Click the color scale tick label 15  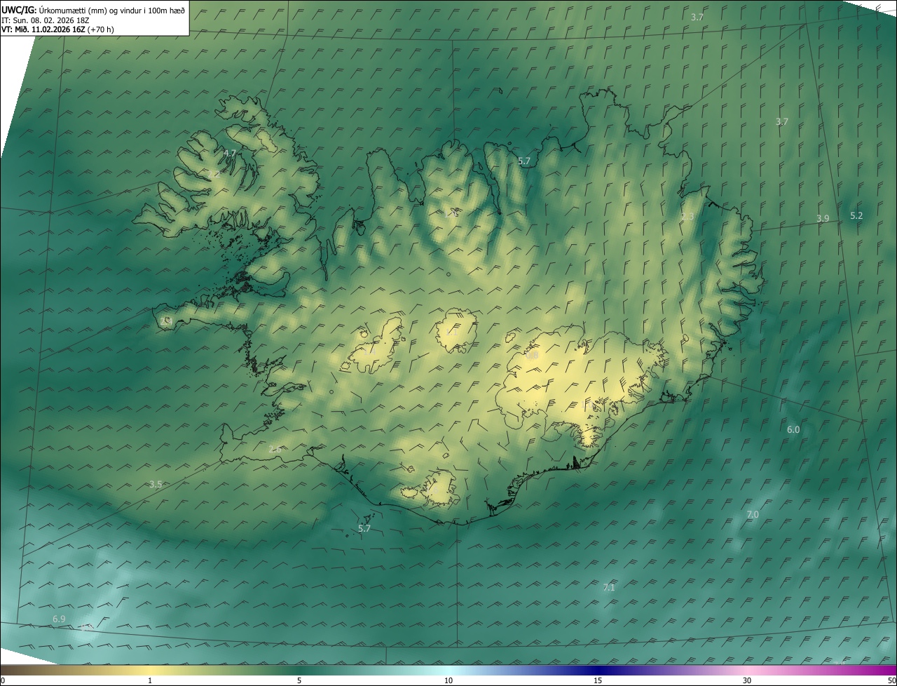point(598,680)
